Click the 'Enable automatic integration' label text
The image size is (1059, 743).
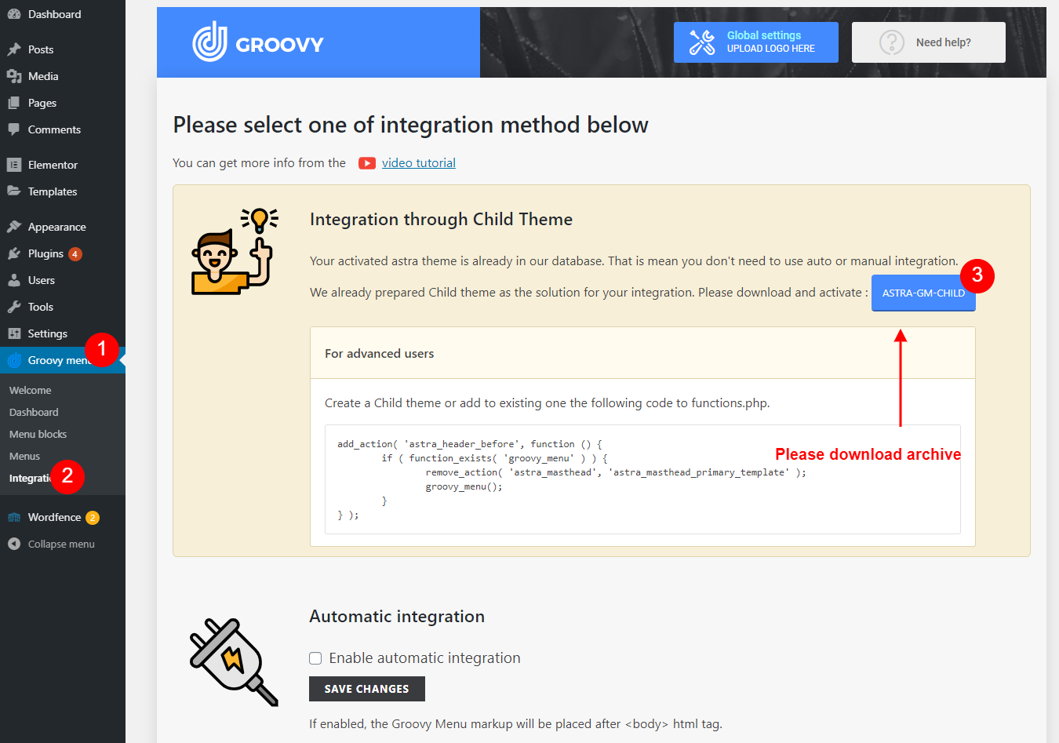[424, 658]
